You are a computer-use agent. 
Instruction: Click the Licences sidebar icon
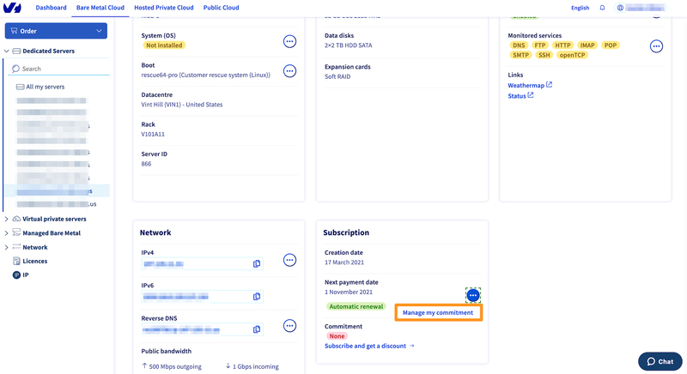click(x=16, y=261)
